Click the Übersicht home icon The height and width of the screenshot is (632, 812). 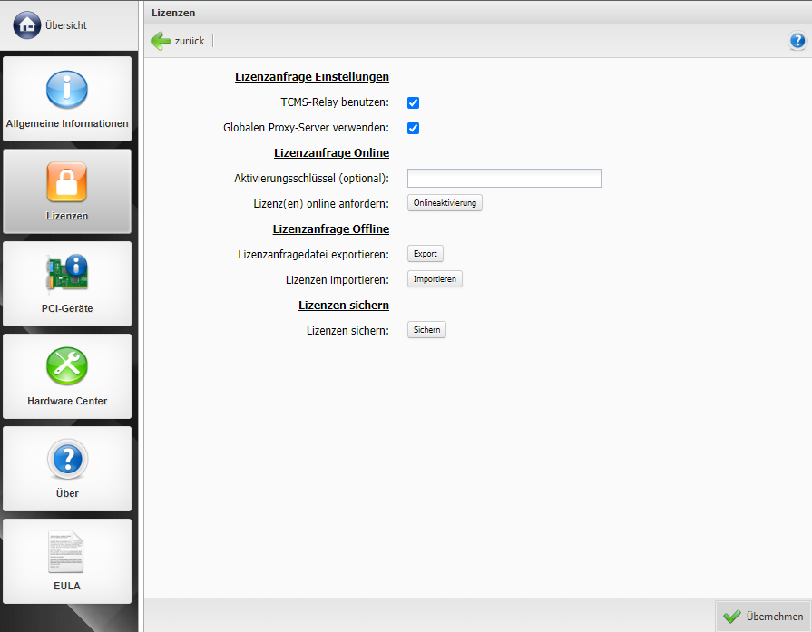click(x=27, y=25)
